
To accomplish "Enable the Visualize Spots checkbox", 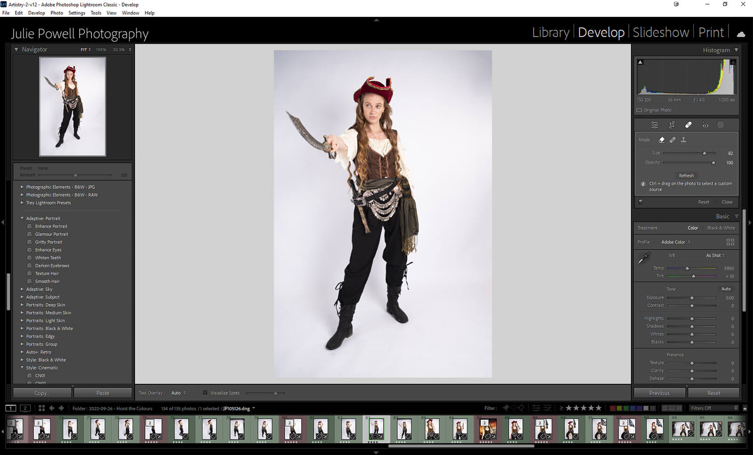I will point(205,393).
